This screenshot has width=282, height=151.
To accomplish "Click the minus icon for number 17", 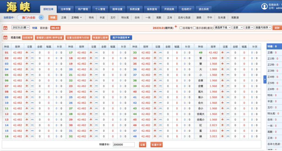I will pos(96,53).
